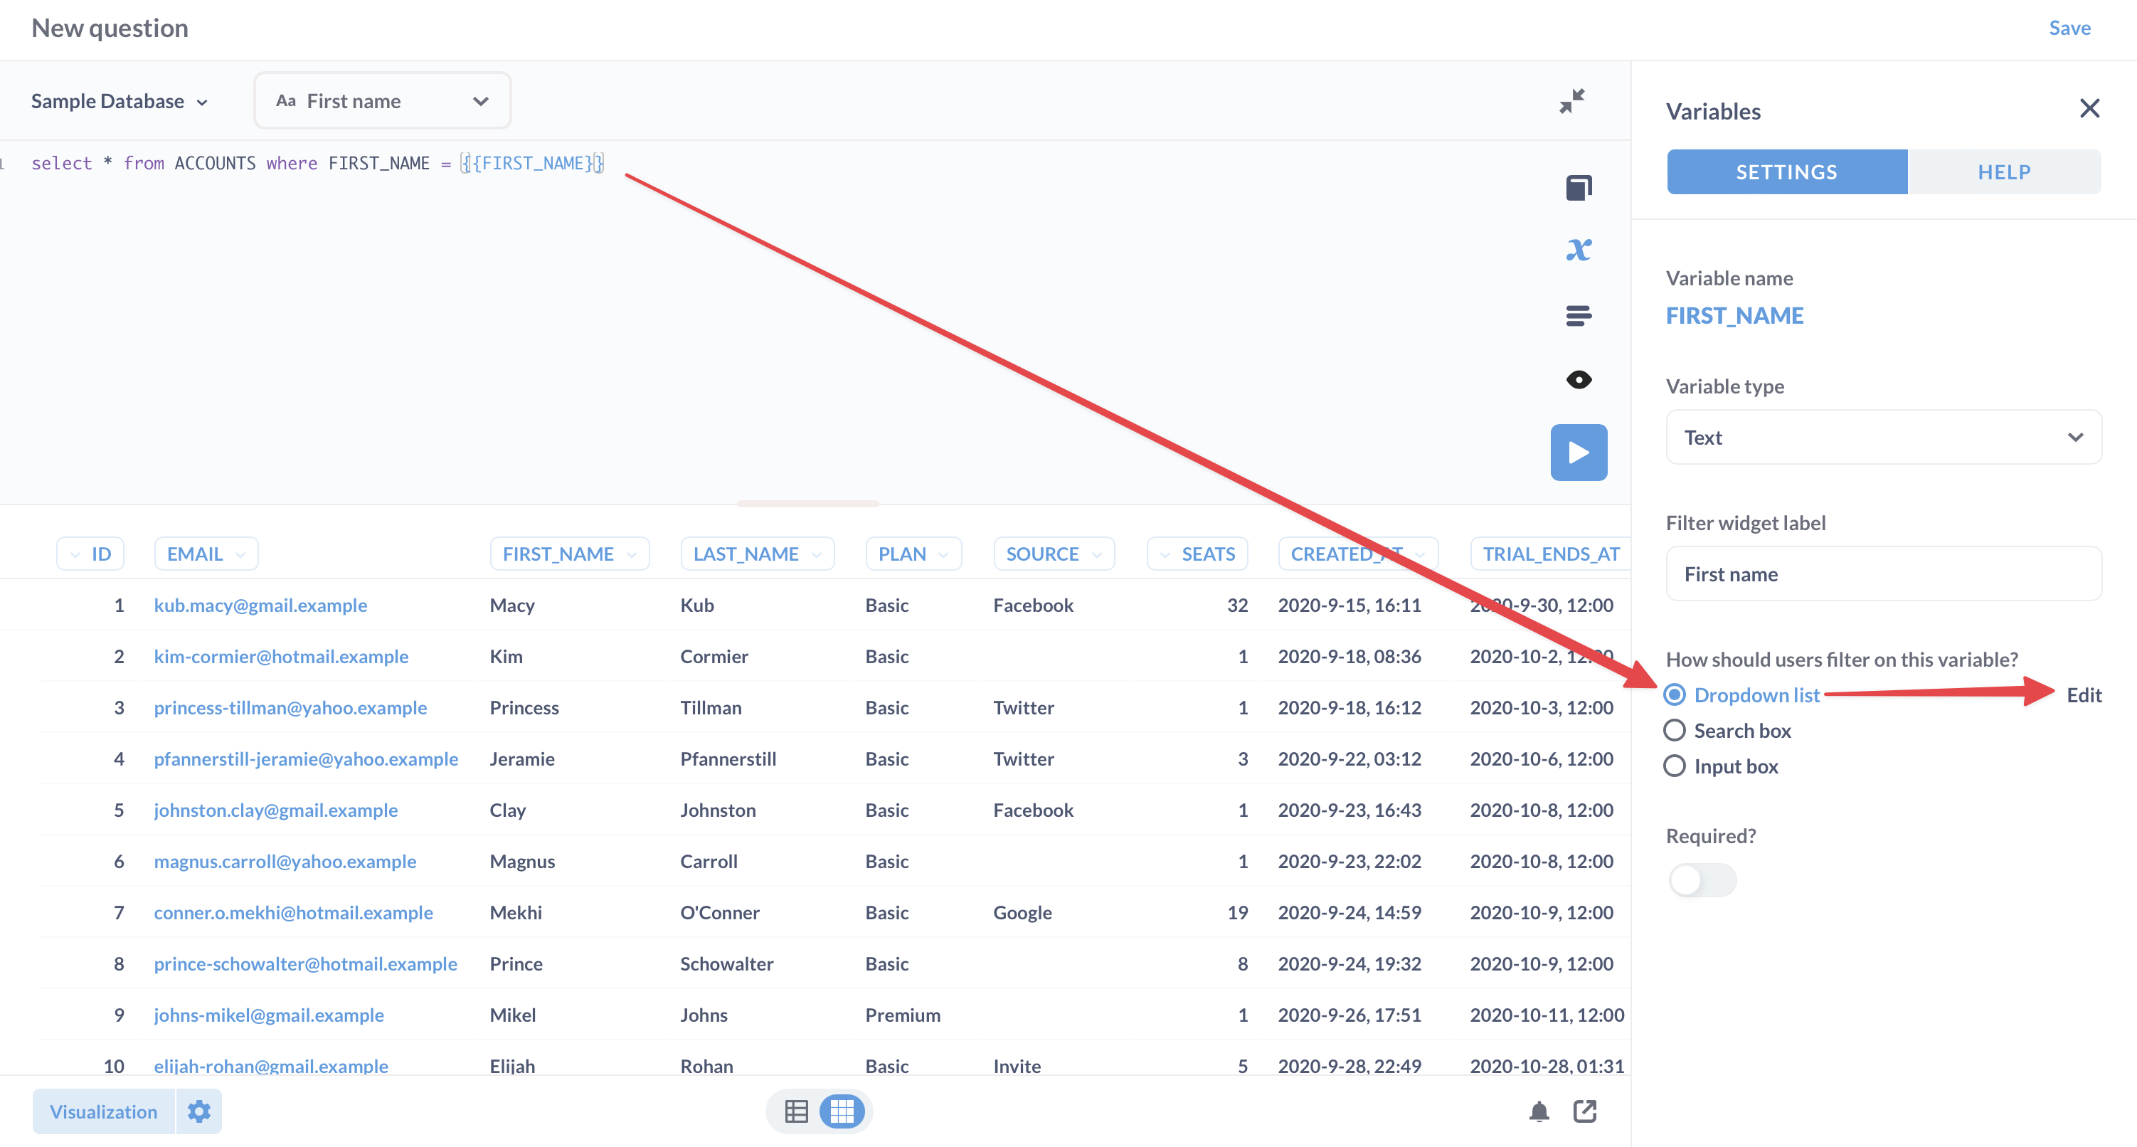Save the new question
2137x1147 pixels.
(x=2069, y=27)
